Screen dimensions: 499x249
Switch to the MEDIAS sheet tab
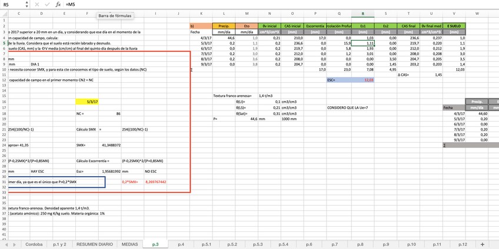click(129, 244)
